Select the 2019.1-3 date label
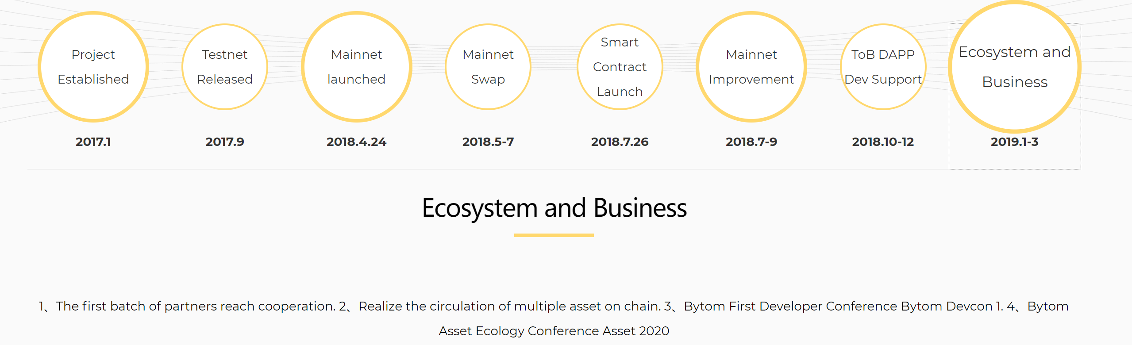1132x345 pixels. coord(1014,142)
